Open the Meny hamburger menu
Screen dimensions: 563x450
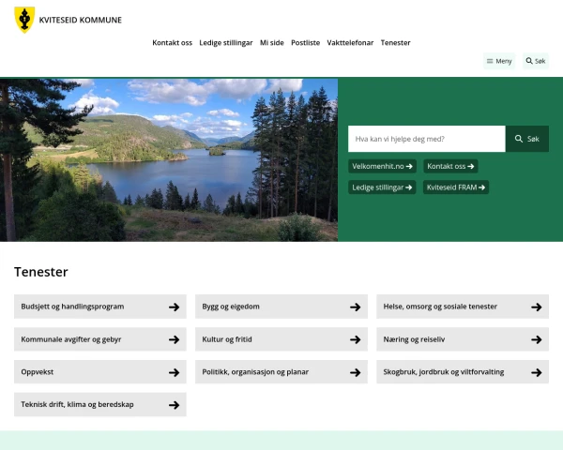(x=499, y=61)
